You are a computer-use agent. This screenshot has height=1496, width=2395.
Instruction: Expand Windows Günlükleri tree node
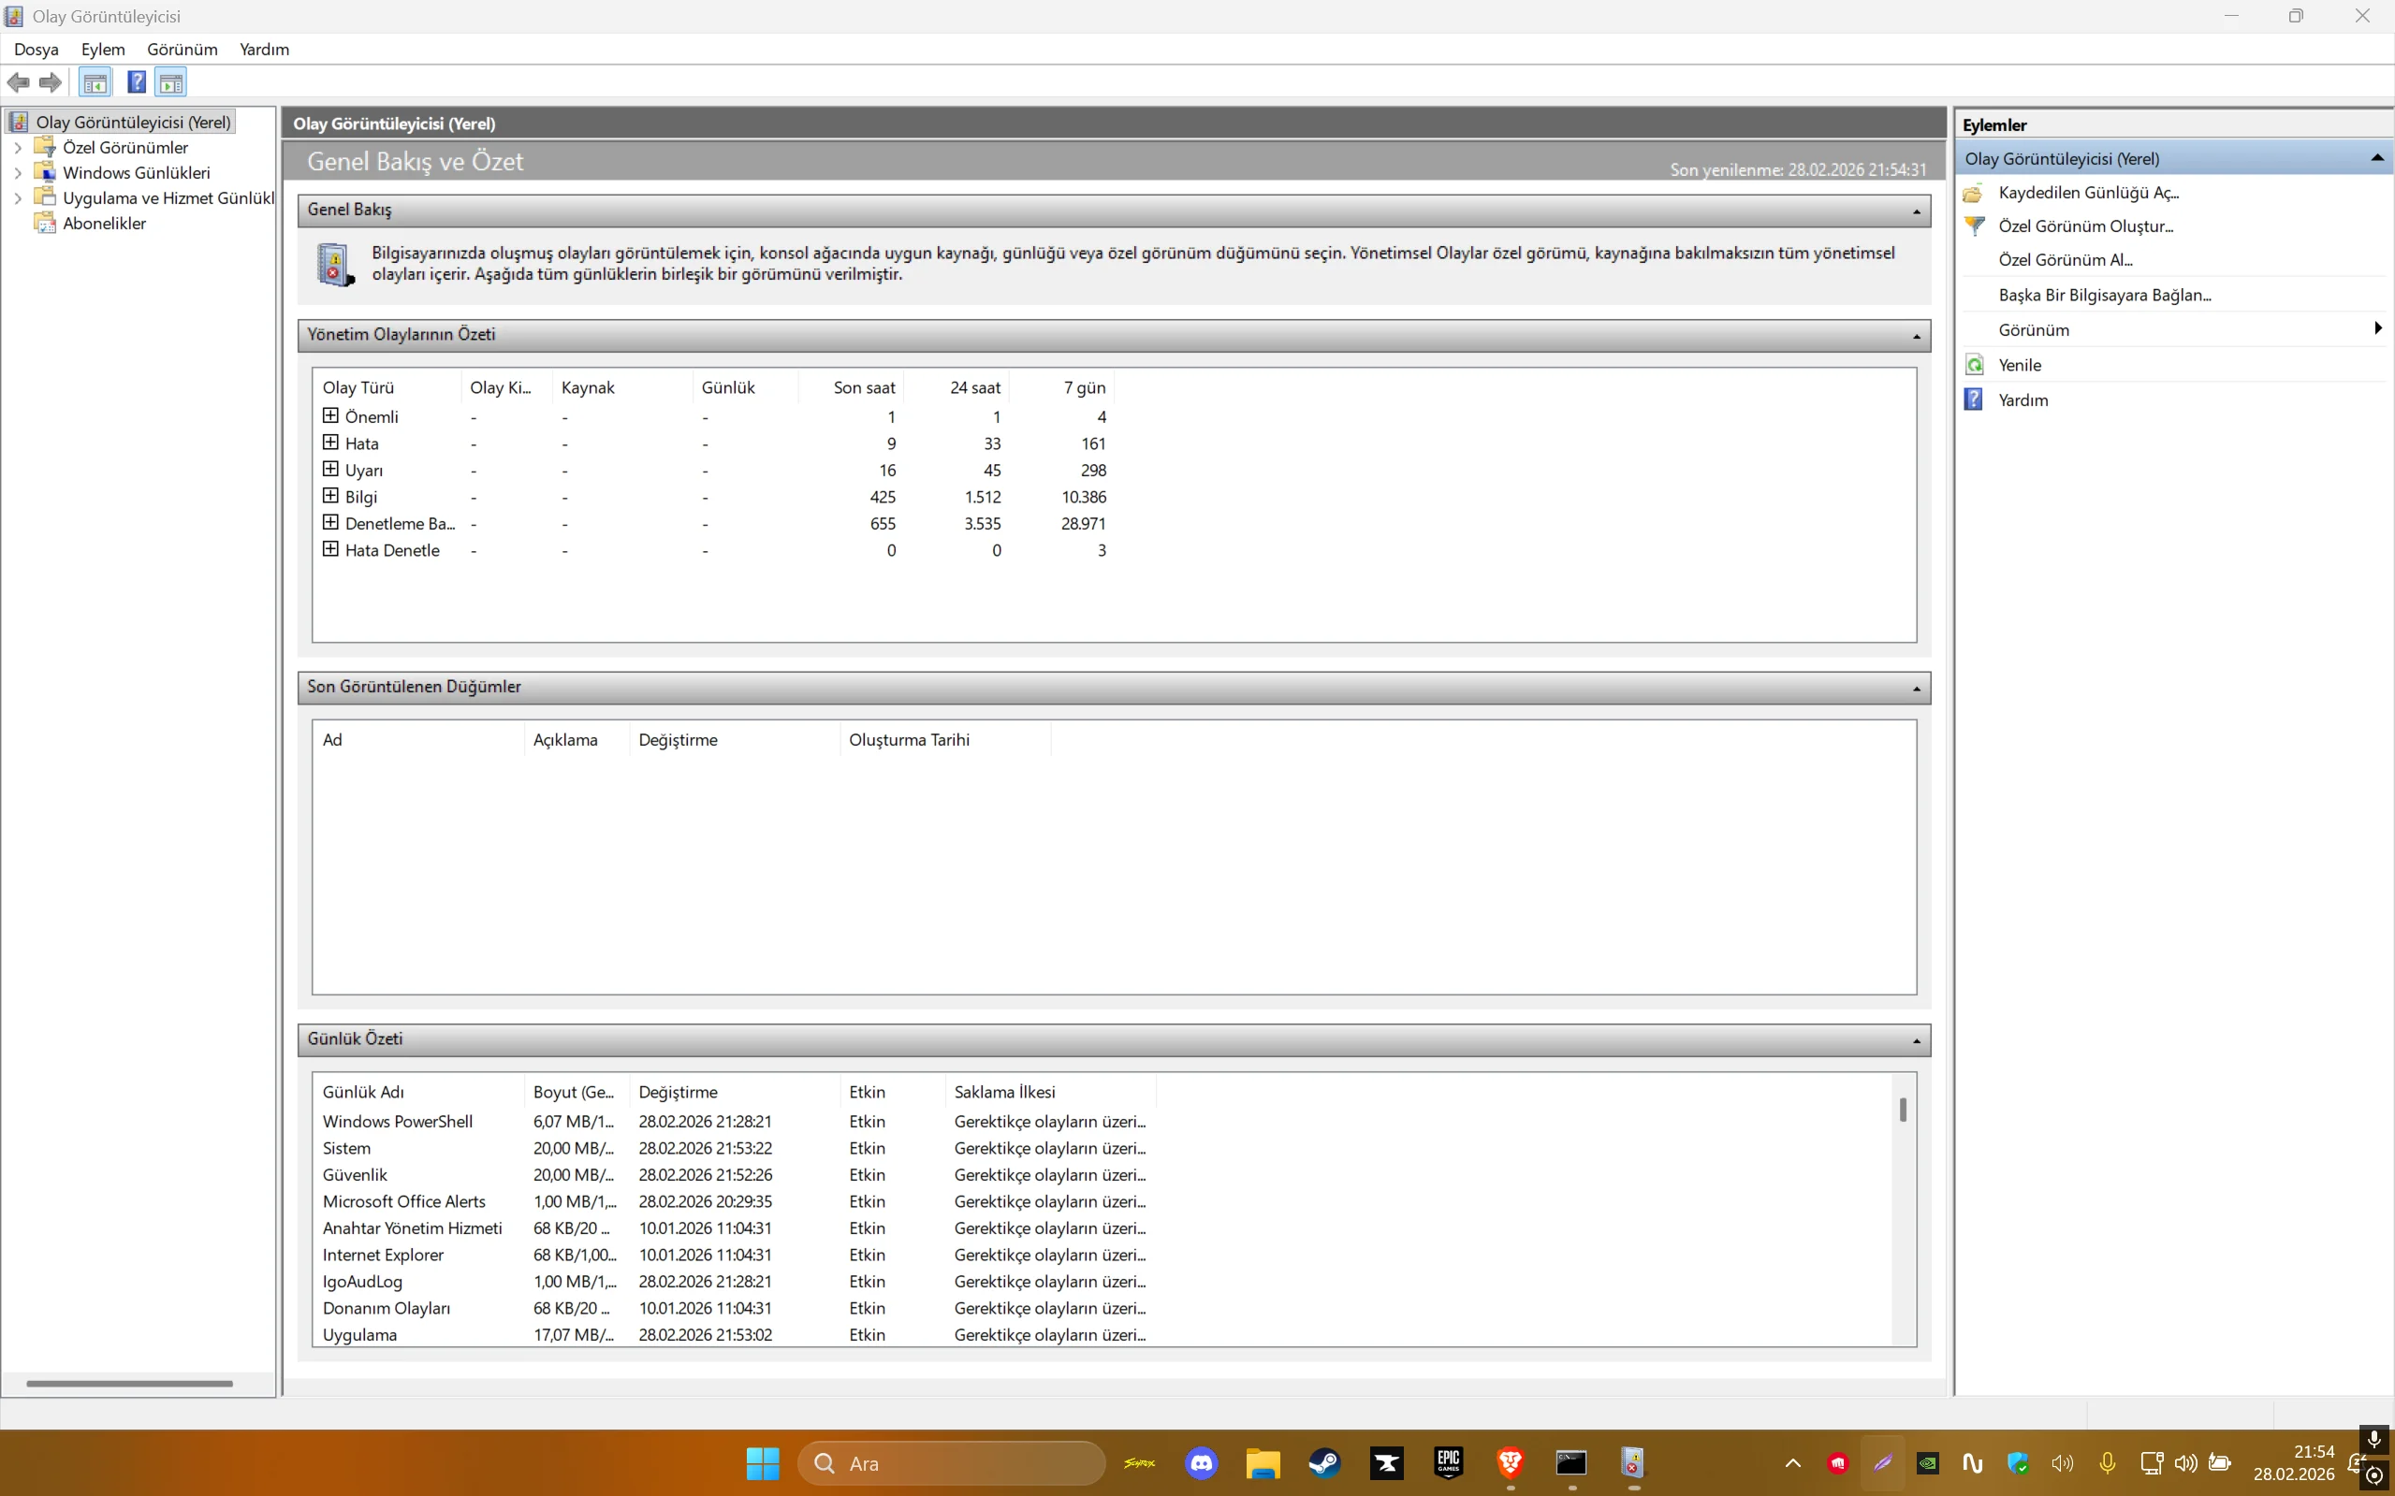(18, 173)
